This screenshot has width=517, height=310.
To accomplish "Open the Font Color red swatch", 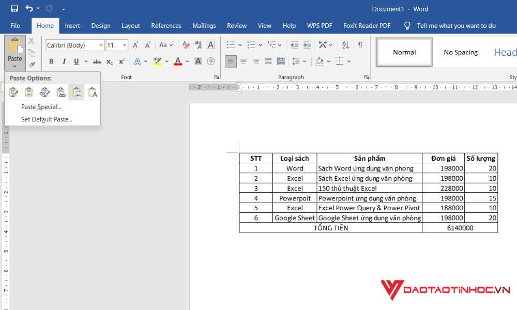I will tap(178, 61).
